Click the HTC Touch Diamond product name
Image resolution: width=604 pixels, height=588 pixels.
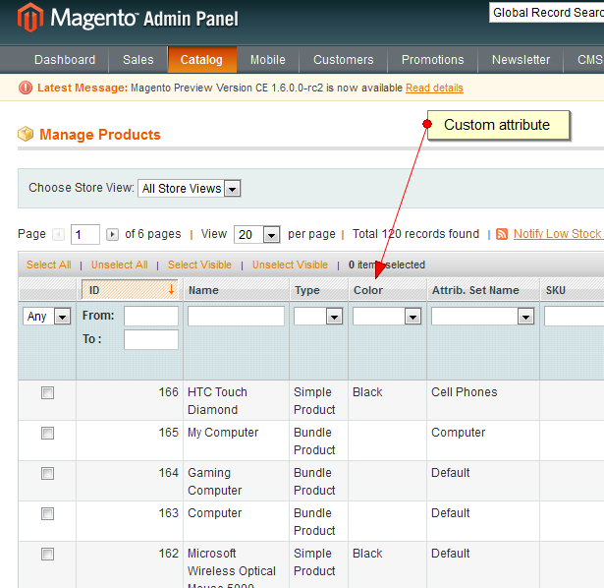click(217, 400)
